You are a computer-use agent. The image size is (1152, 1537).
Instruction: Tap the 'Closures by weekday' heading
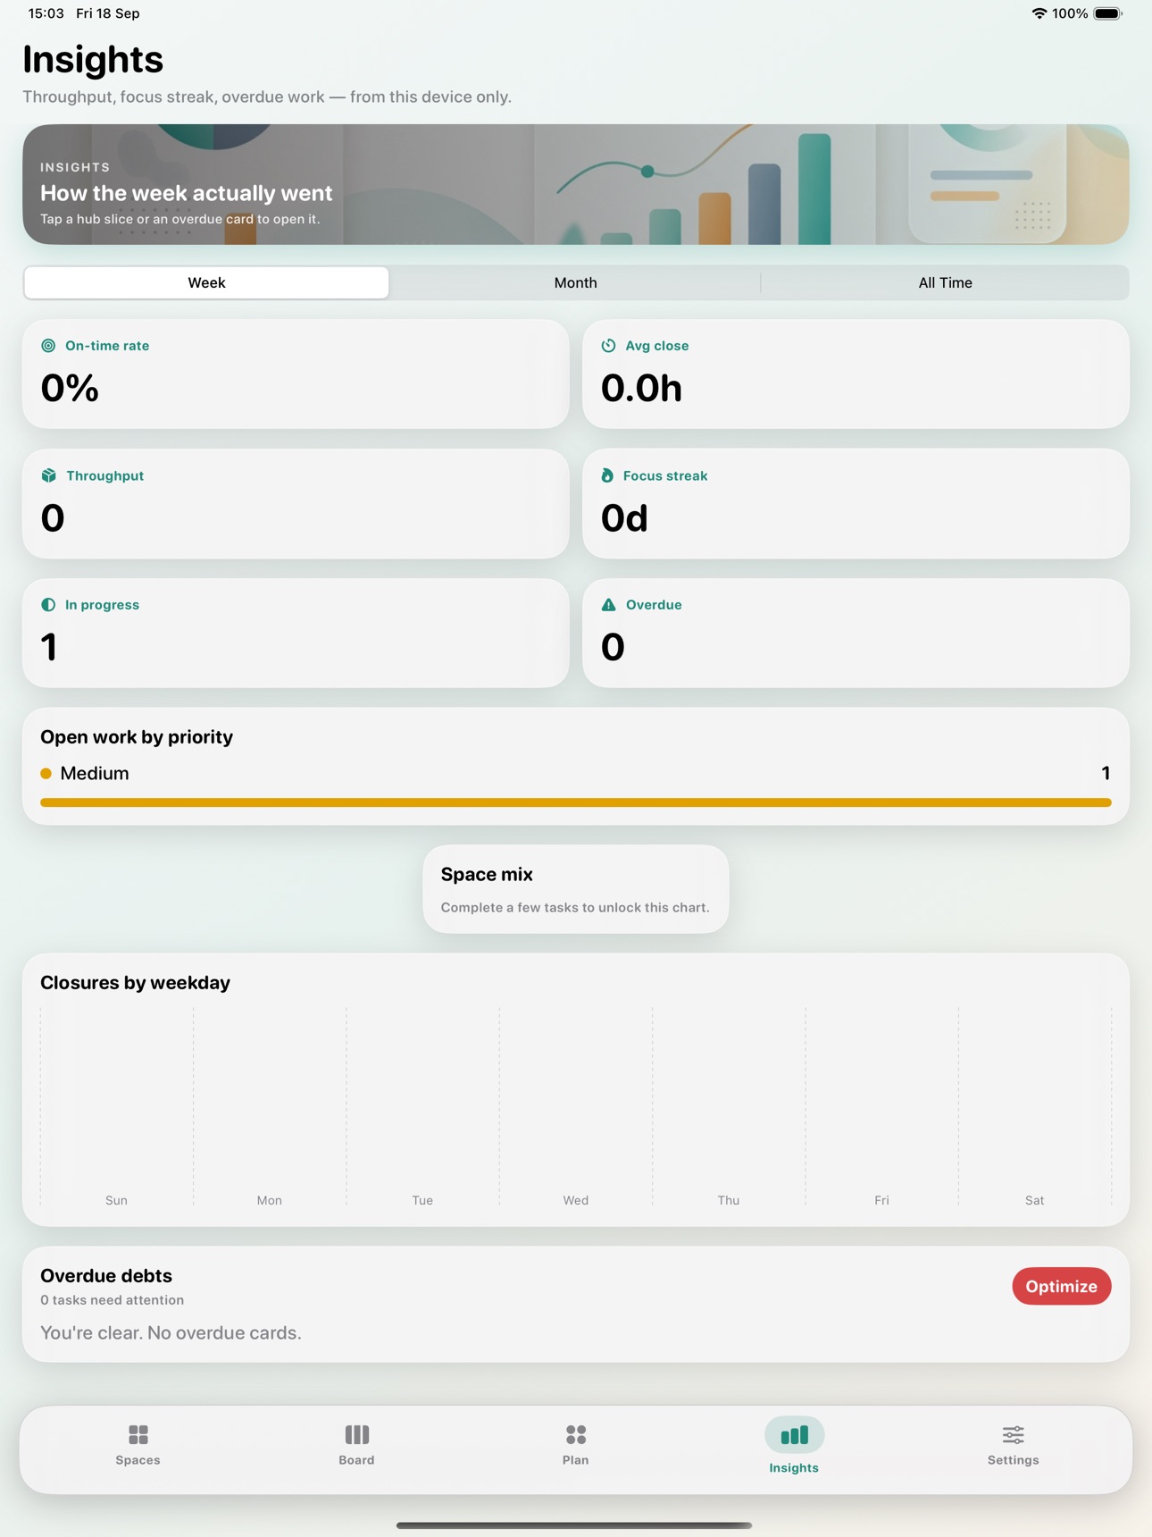pos(135,982)
